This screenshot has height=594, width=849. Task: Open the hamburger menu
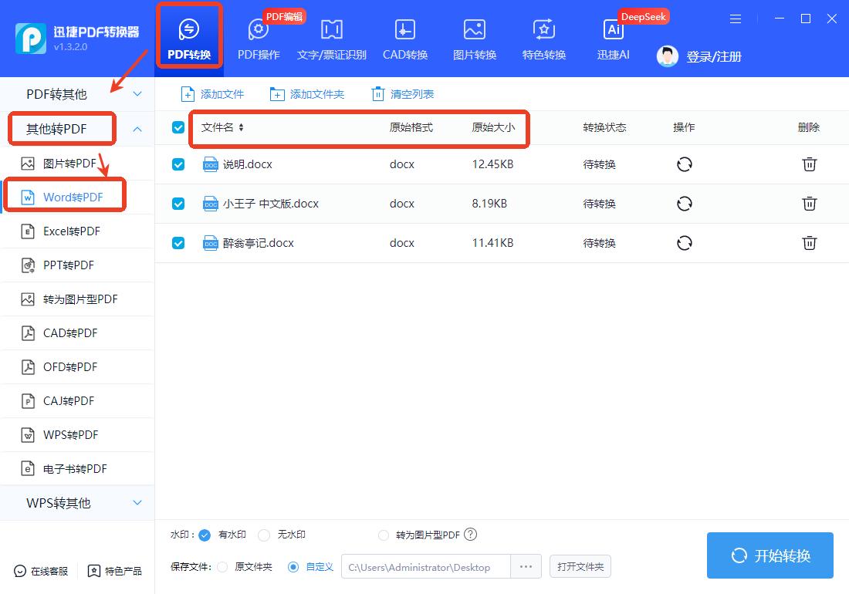pos(736,19)
